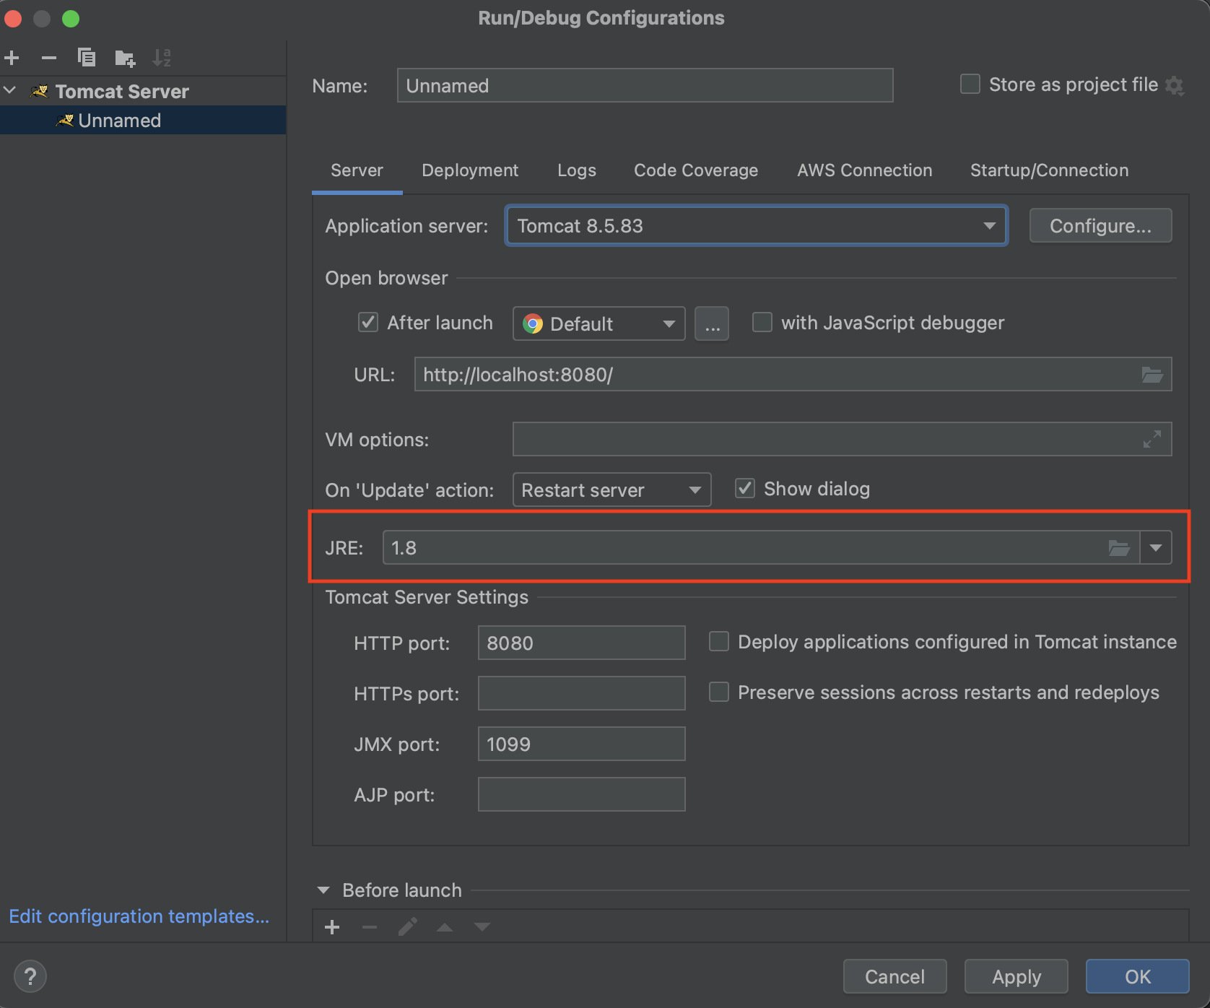The height and width of the screenshot is (1008, 1210).
Task: Switch to the Startup/Connection tab
Action: (1050, 170)
